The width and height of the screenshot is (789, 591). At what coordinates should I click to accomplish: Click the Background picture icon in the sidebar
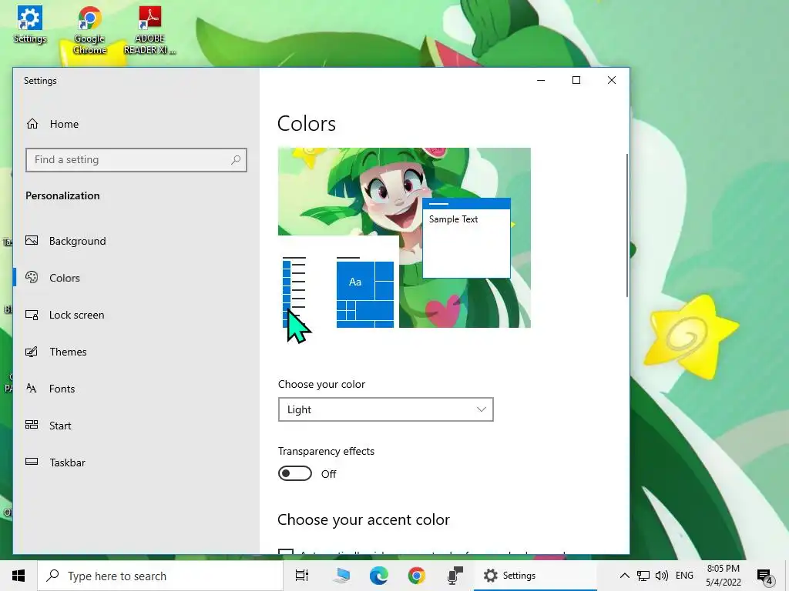click(32, 240)
